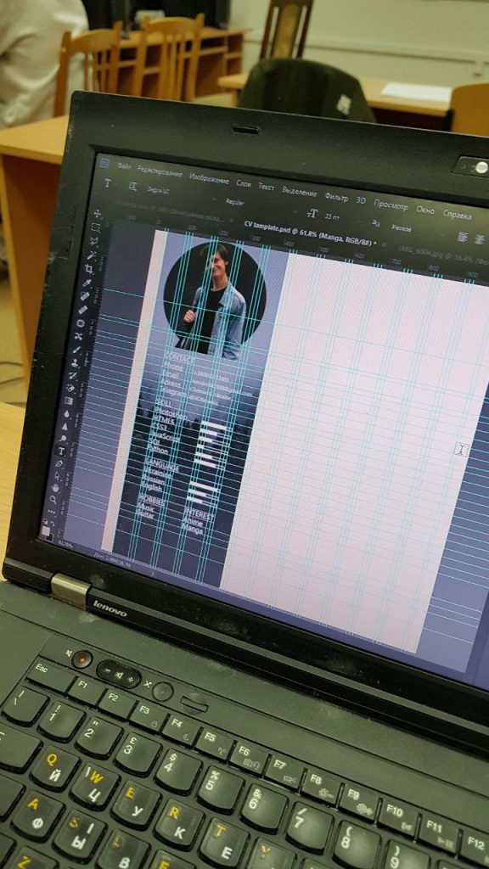Select the Healing Brush bandage tool
489x869 pixels.
(82, 310)
